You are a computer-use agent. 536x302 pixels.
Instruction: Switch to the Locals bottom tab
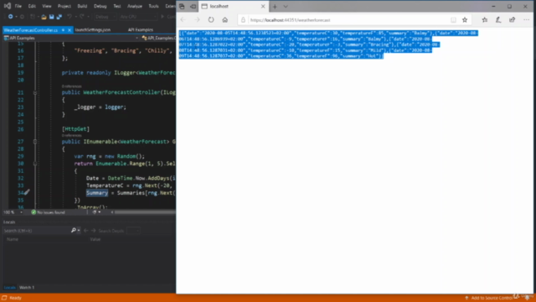click(9, 288)
